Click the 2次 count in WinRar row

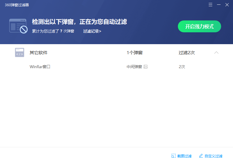pyautogui.click(x=182, y=67)
